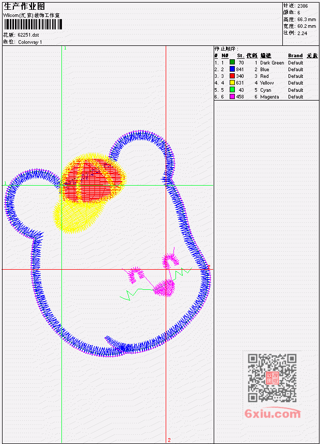Click the file name 62251.dst
The image size is (320, 444).
tap(28, 35)
